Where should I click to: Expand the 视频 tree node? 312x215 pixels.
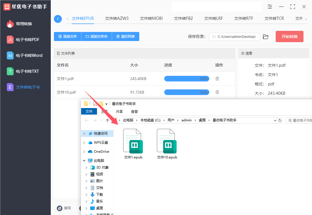(x=86, y=174)
